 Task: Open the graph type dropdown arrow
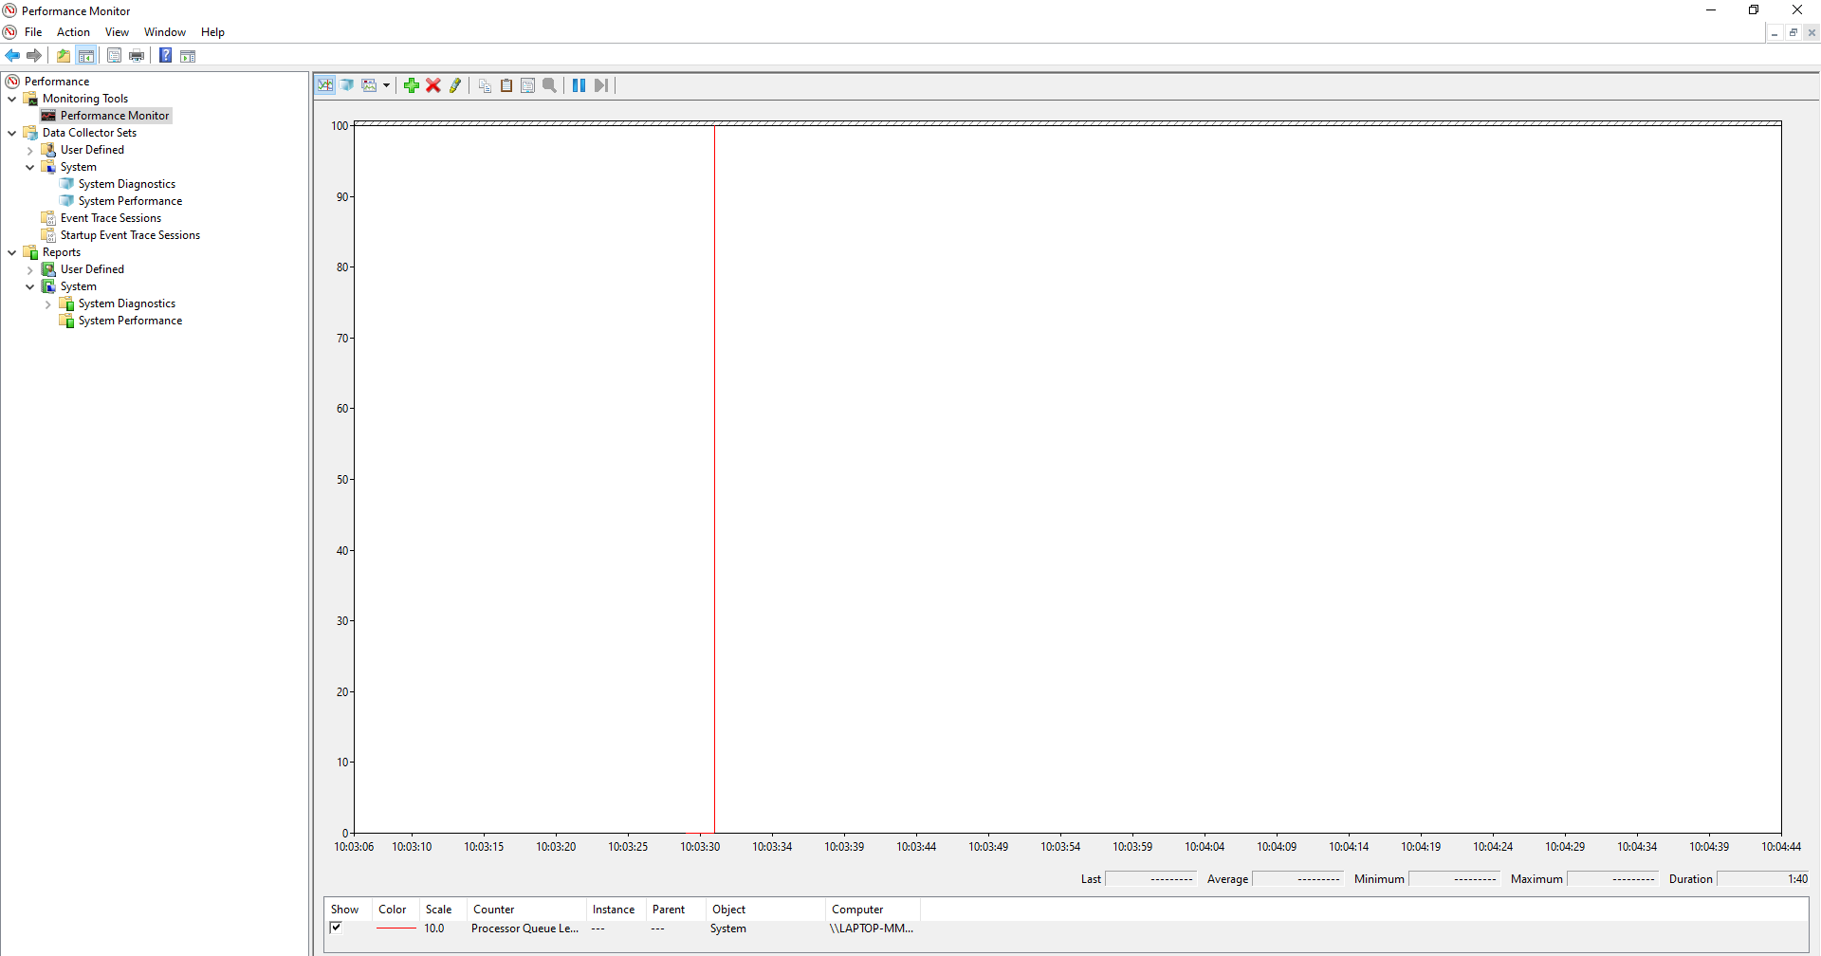pos(386,85)
